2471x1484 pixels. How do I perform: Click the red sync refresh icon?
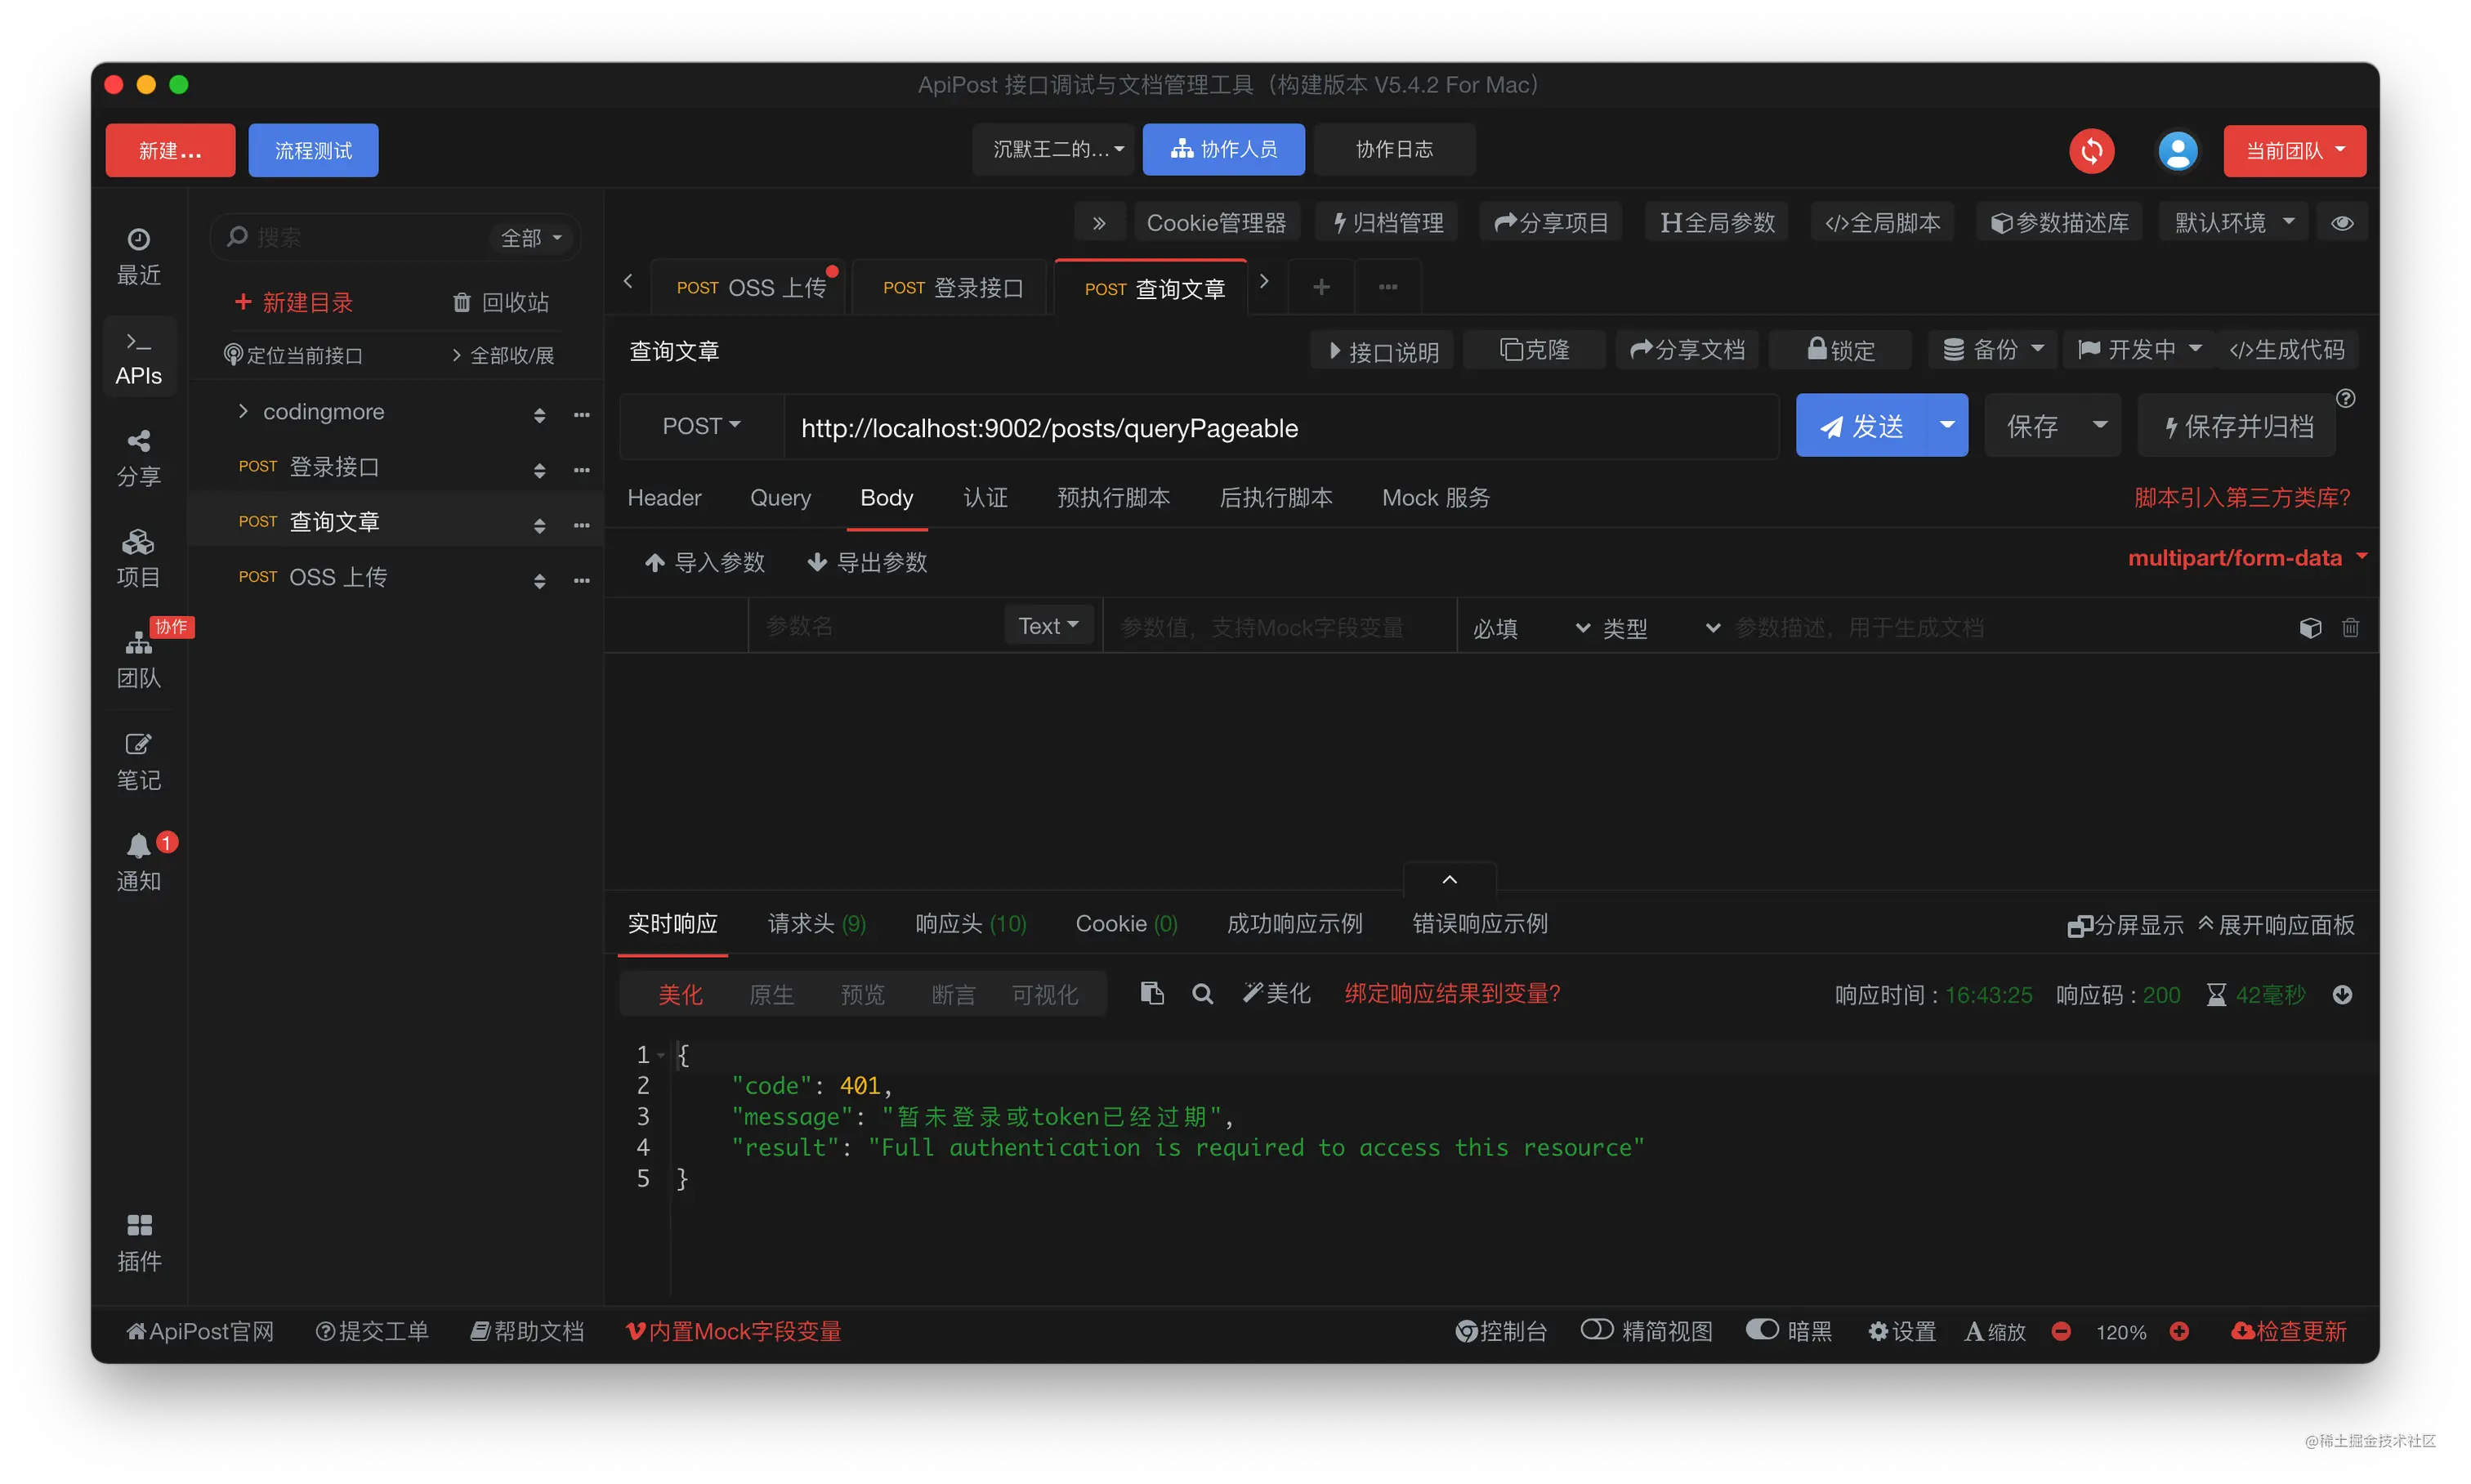point(2090,150)
